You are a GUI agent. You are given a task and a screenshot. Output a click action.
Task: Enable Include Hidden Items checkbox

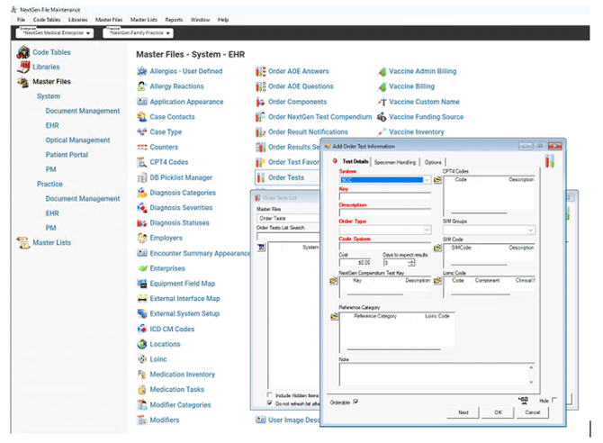pyautogui.click(x=271, y=394)
